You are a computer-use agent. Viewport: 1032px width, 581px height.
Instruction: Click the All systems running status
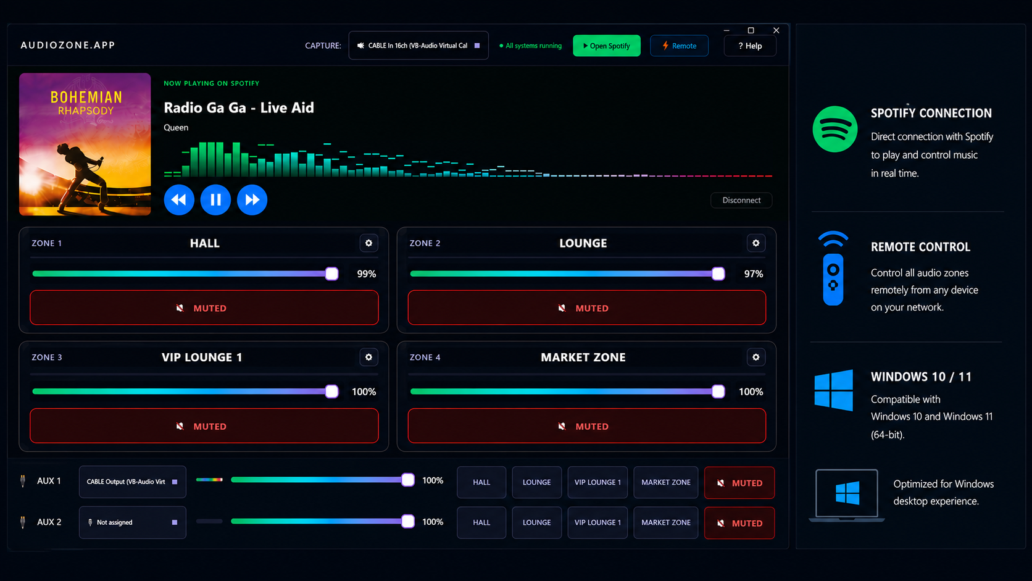tap(530, 46)
